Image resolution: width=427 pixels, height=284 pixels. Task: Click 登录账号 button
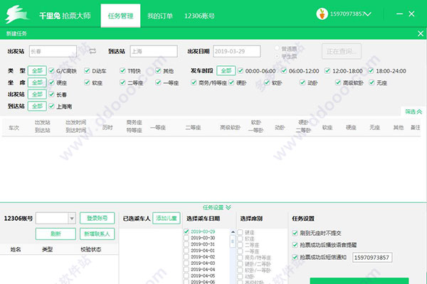(x=97, y=218)
